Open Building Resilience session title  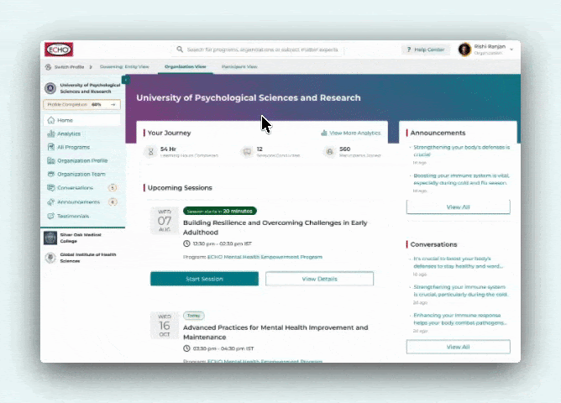(275, 228)
